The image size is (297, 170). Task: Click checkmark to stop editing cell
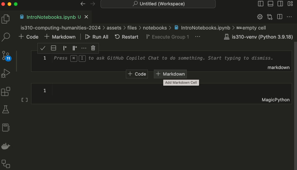point(43,48)
